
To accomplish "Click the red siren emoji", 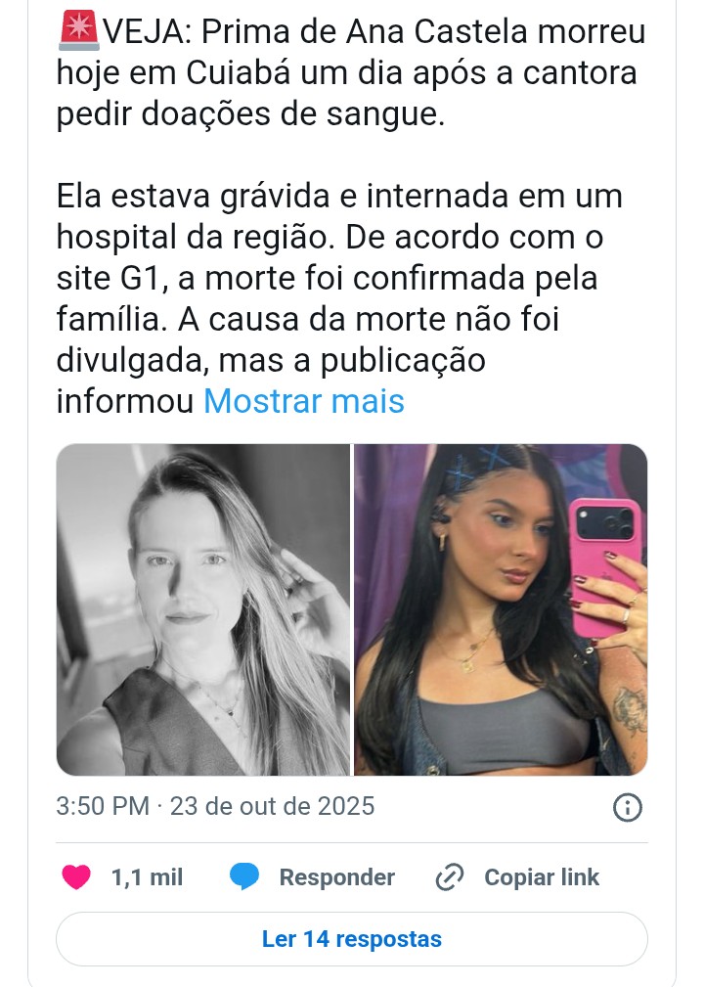I will [x=78, y=31].
